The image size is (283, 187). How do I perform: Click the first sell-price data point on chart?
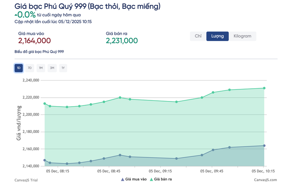[x=45, y=104]
